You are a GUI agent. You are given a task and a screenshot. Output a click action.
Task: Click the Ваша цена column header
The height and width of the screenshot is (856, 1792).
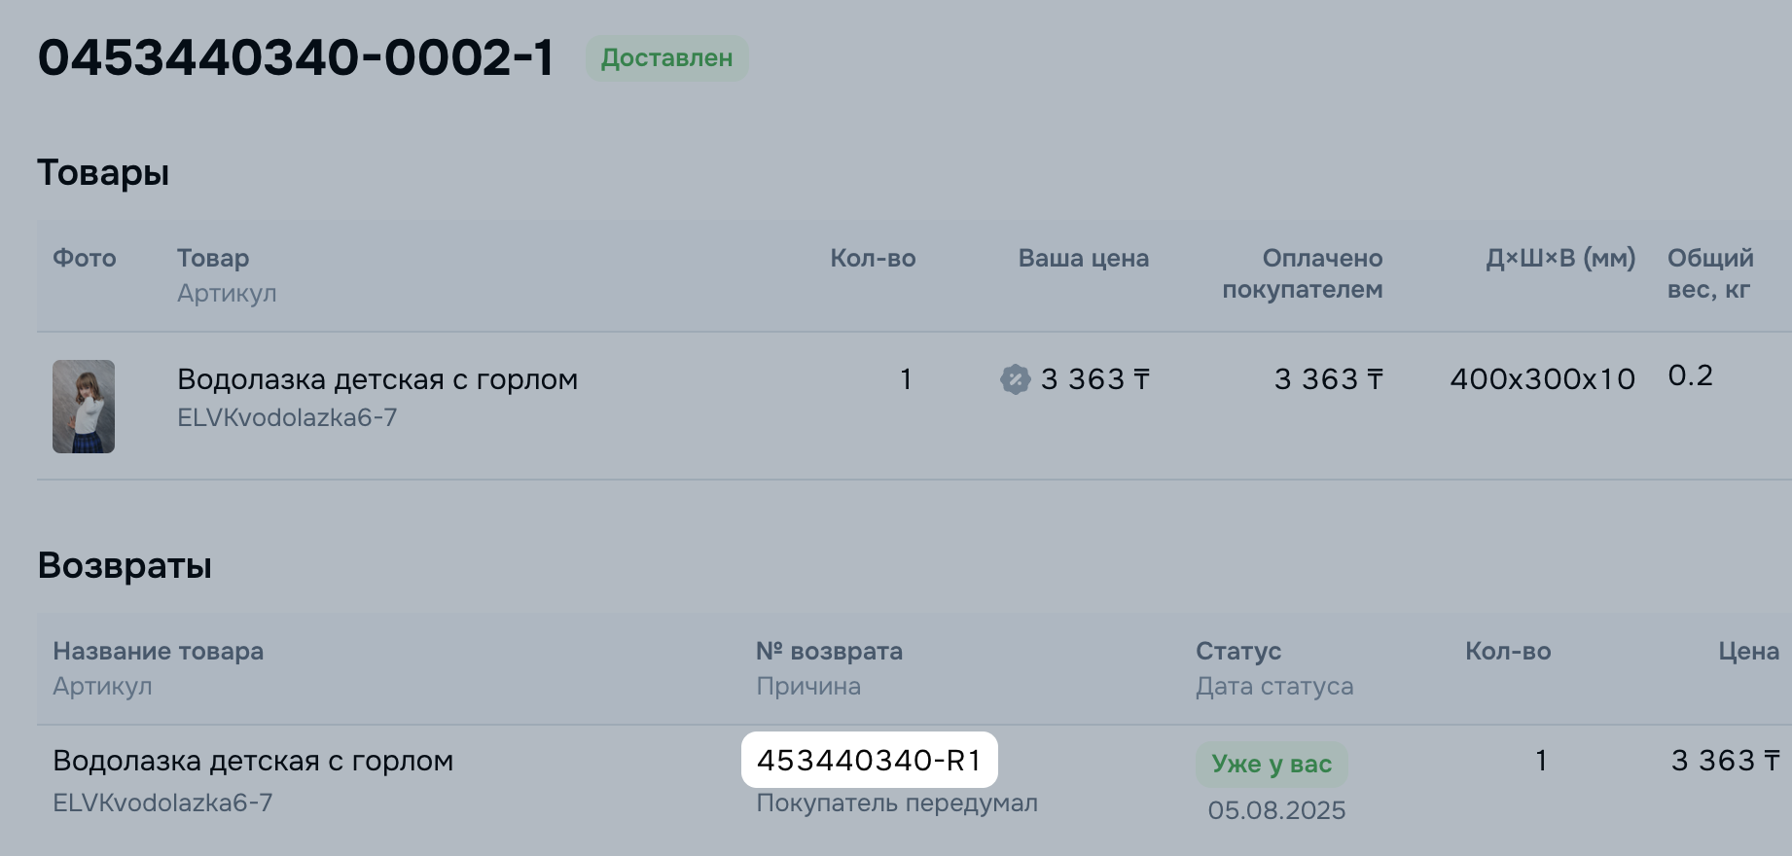1084,259
